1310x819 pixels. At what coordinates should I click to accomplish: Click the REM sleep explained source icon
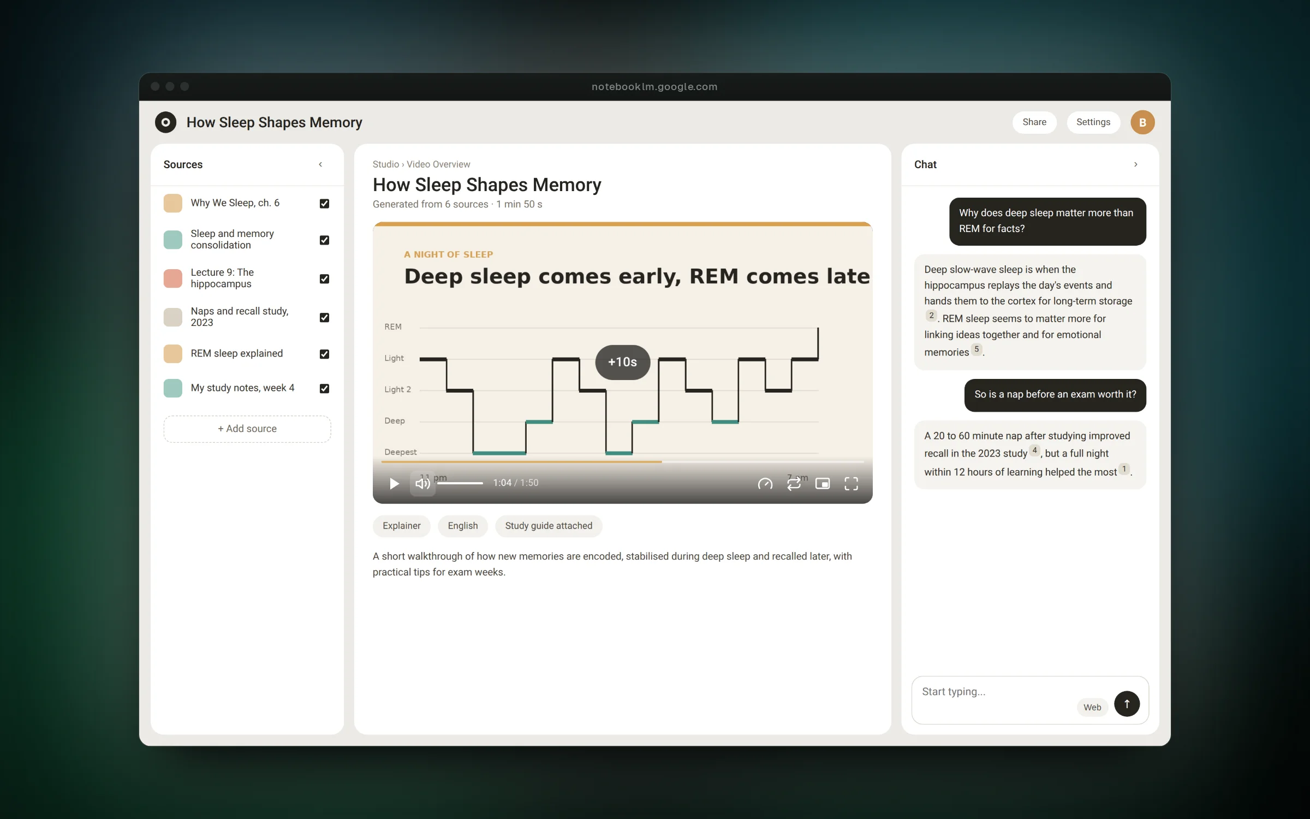(x=173, y=354)
